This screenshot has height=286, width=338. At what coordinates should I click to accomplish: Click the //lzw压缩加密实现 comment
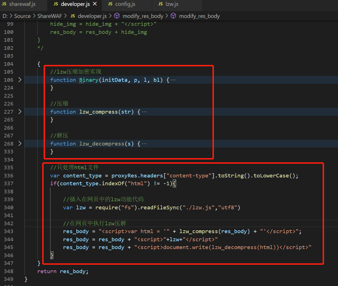tap(76, 72)
